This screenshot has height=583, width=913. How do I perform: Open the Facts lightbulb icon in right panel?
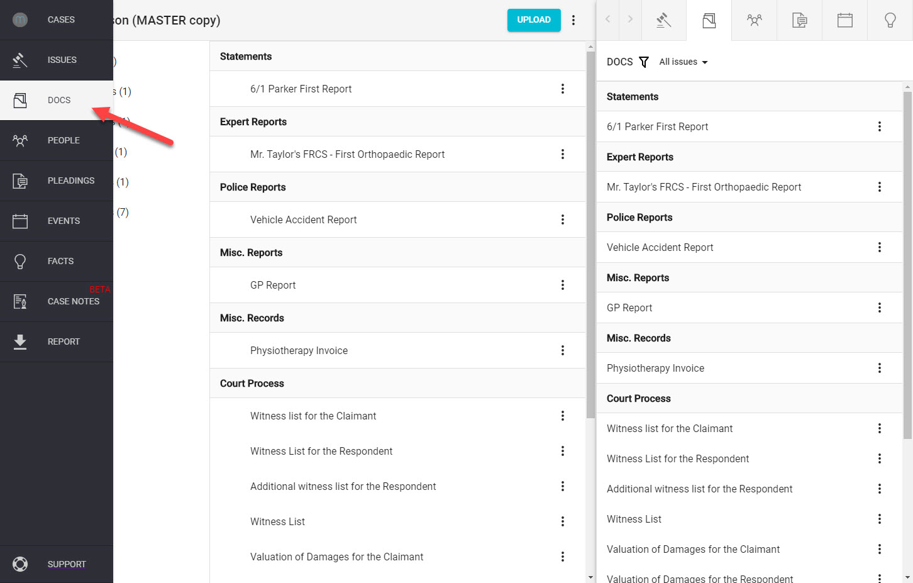tap(890, 20)
